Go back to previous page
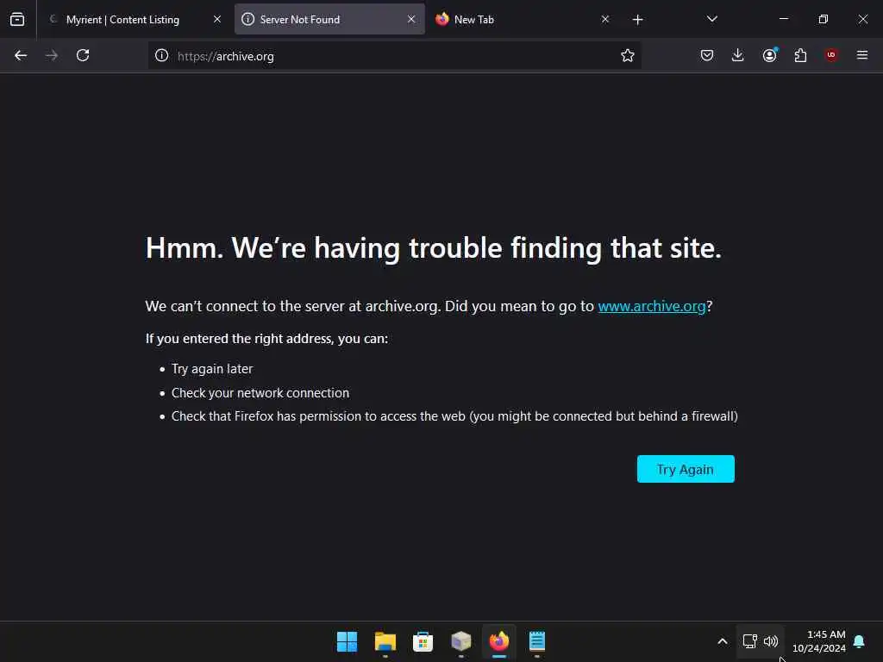This screenshot has height=662, width=883. (x=21, y=55)
